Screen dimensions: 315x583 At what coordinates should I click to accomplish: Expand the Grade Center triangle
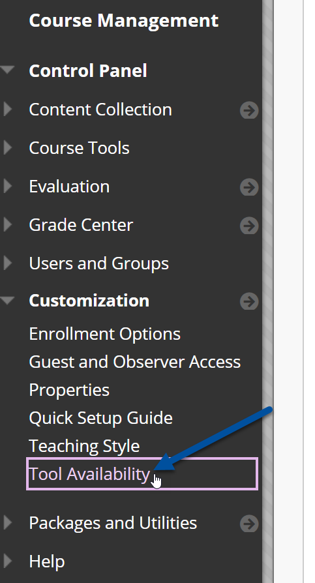coord(8,224)
